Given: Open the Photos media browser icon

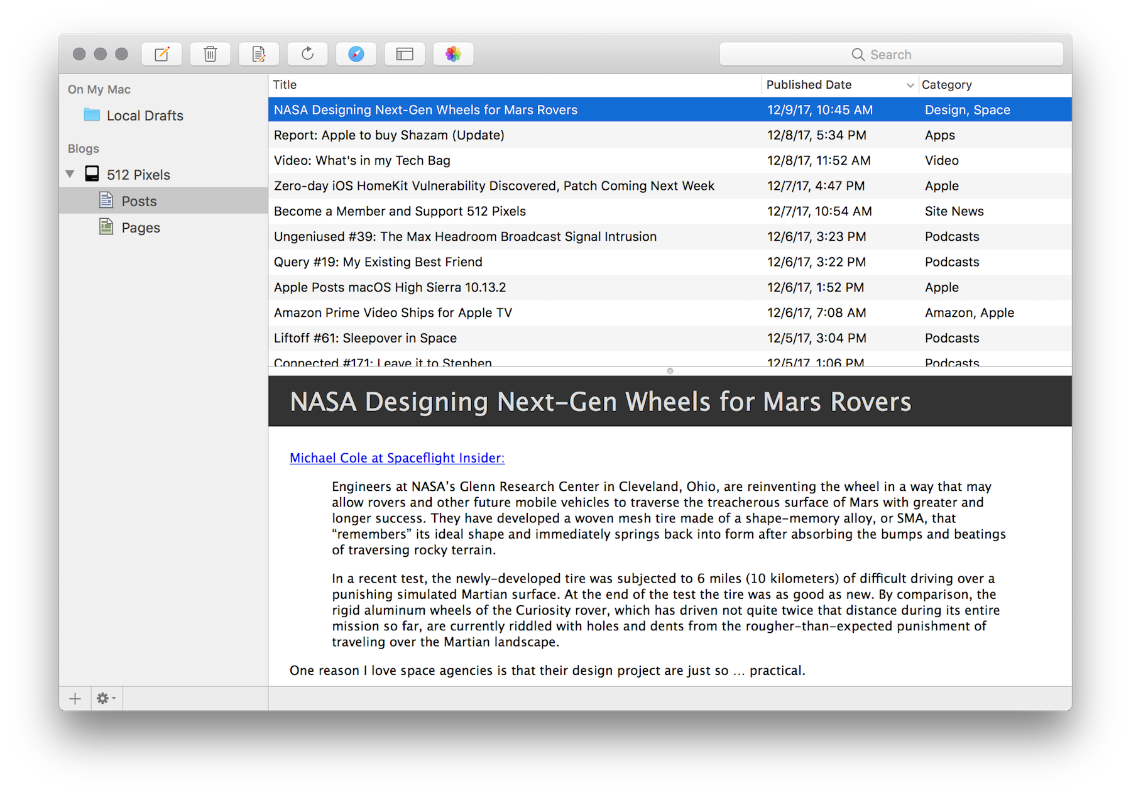Looking at the screenshot, I should pyautogui.click(x=453, y=54).
